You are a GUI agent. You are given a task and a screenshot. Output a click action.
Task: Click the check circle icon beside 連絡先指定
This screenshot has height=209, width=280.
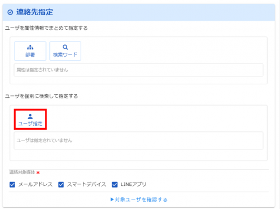[10, 12]
